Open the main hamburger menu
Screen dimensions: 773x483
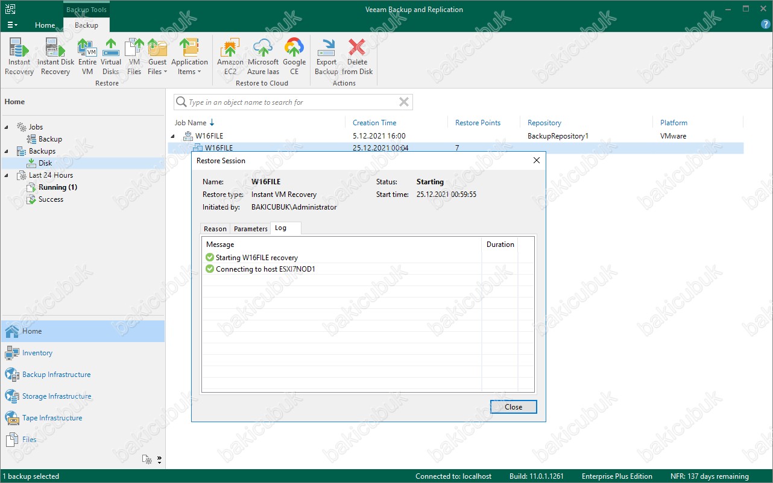[12, 25]
